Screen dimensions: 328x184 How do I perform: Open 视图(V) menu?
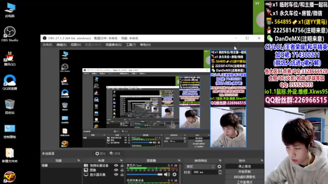(76, 45)
